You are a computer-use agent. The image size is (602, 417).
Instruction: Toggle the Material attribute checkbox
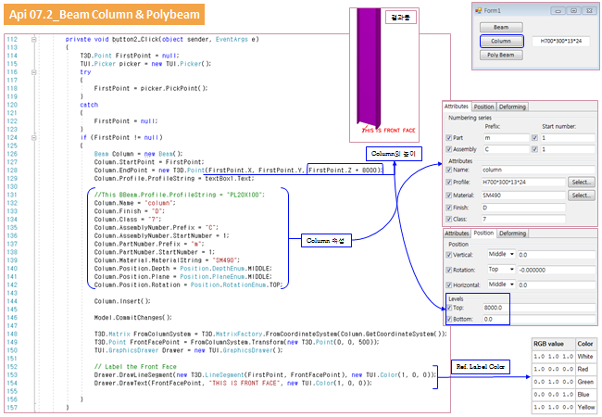tap(449, 196)
